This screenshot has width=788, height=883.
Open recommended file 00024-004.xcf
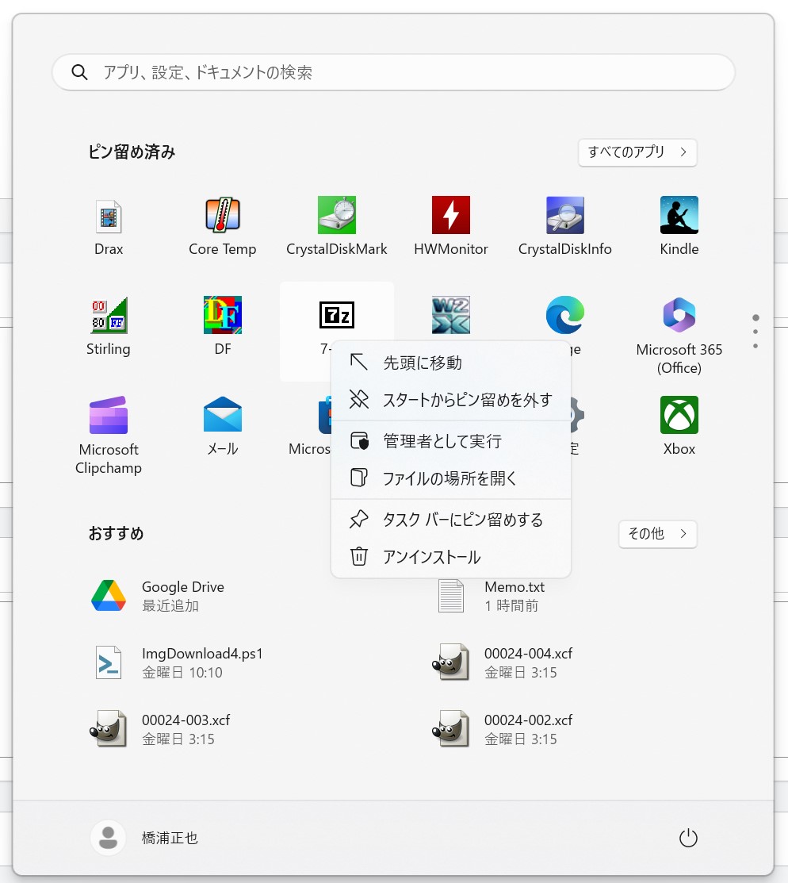[502, 662]
